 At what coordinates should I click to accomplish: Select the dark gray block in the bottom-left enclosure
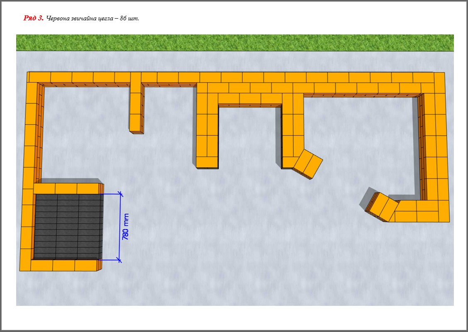[x=68, y=226]
